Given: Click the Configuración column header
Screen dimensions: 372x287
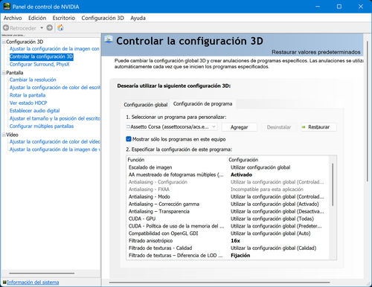Looking at the screenshot, I should [278, 160].
